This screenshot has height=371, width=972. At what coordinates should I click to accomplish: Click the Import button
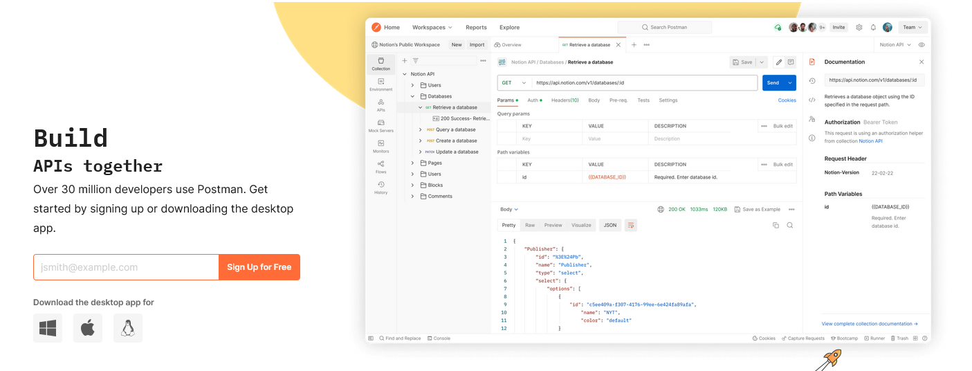point(477,45)
